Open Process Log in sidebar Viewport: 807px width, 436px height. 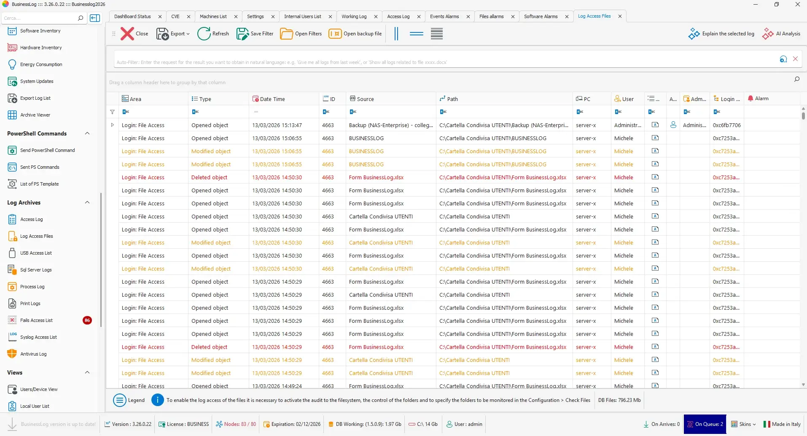click(32, 287)
